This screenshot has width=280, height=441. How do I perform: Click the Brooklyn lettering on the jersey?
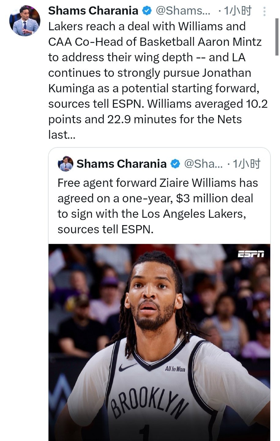pos(150,402)
